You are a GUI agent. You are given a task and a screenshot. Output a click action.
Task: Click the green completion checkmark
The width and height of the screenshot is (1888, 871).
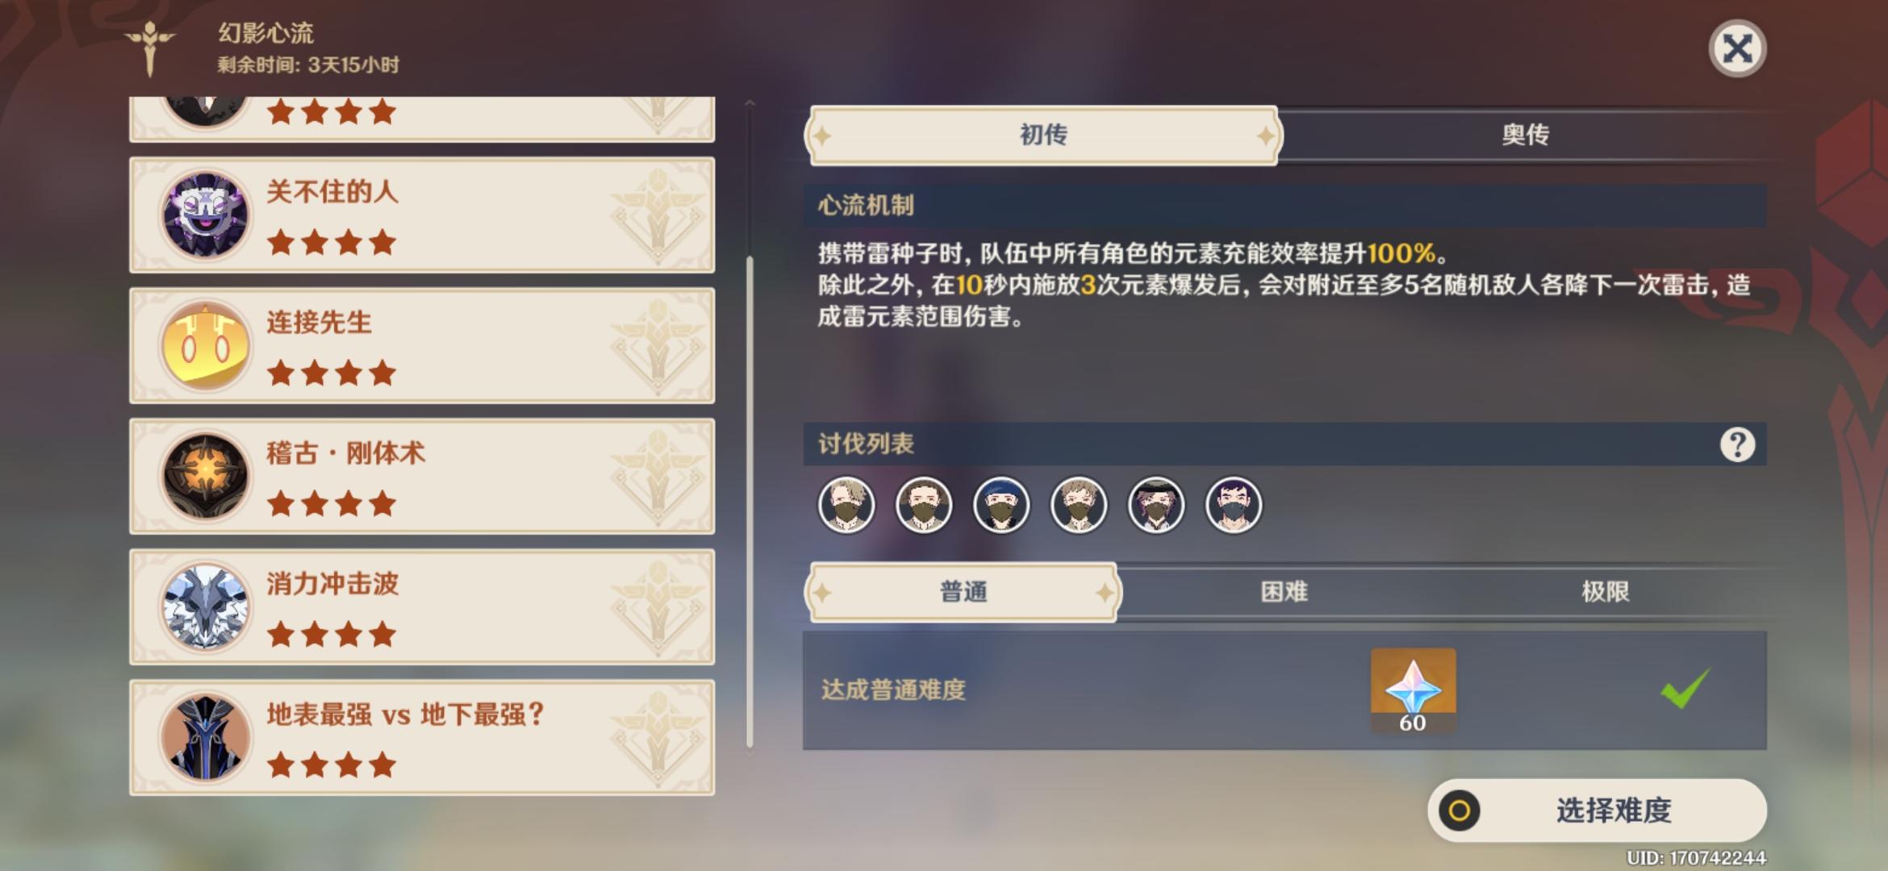pos(1685,690)
